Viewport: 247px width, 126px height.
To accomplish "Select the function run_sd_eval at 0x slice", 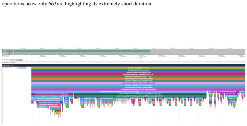I will click(x=138, y=72).
